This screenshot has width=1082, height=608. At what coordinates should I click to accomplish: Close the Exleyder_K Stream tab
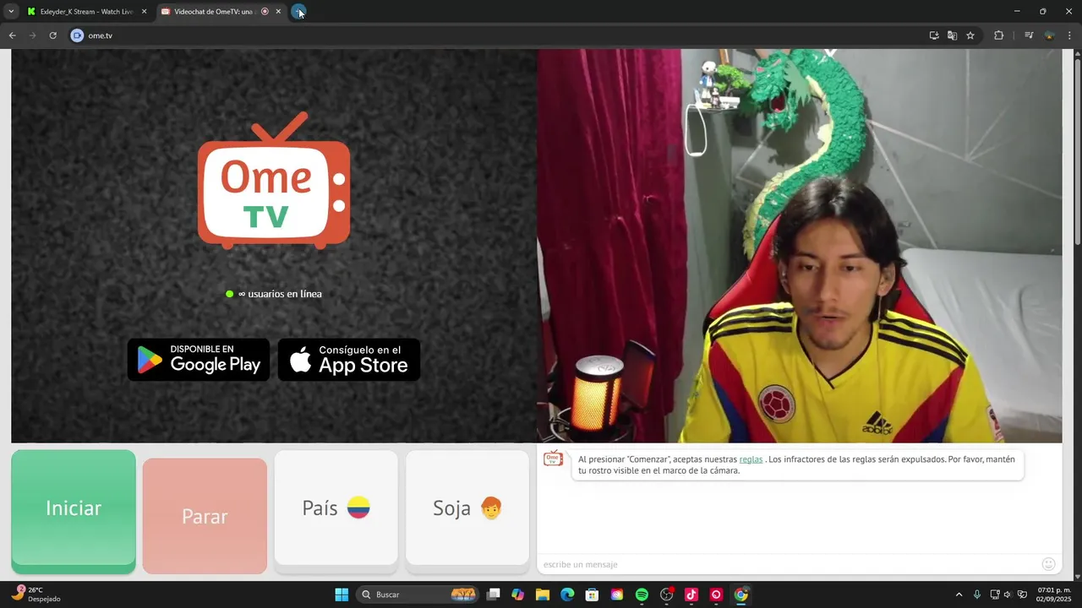click(144, 12)
